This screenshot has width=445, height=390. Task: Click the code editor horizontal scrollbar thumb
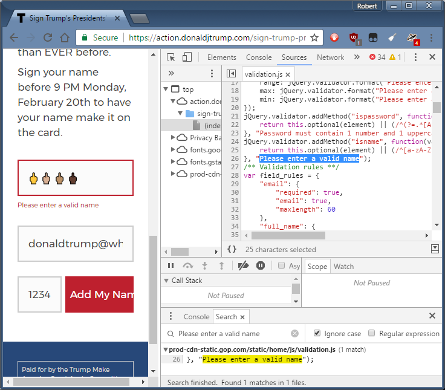[x=288, y=235]
